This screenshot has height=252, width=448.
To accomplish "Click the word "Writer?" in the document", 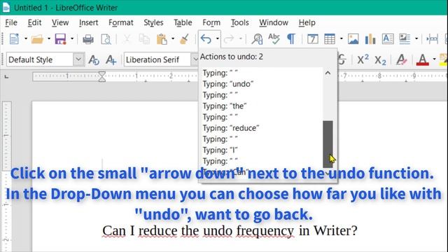I will point(335,230).
